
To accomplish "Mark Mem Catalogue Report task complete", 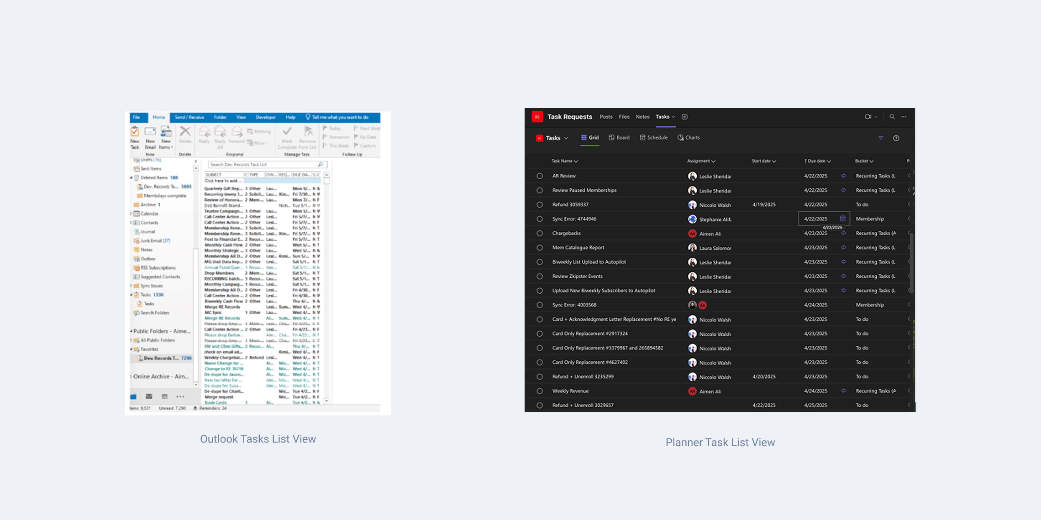I will point(540,248).
